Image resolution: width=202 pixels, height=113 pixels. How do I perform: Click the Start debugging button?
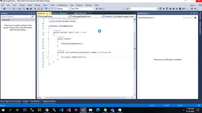click(x=99, y=9)
